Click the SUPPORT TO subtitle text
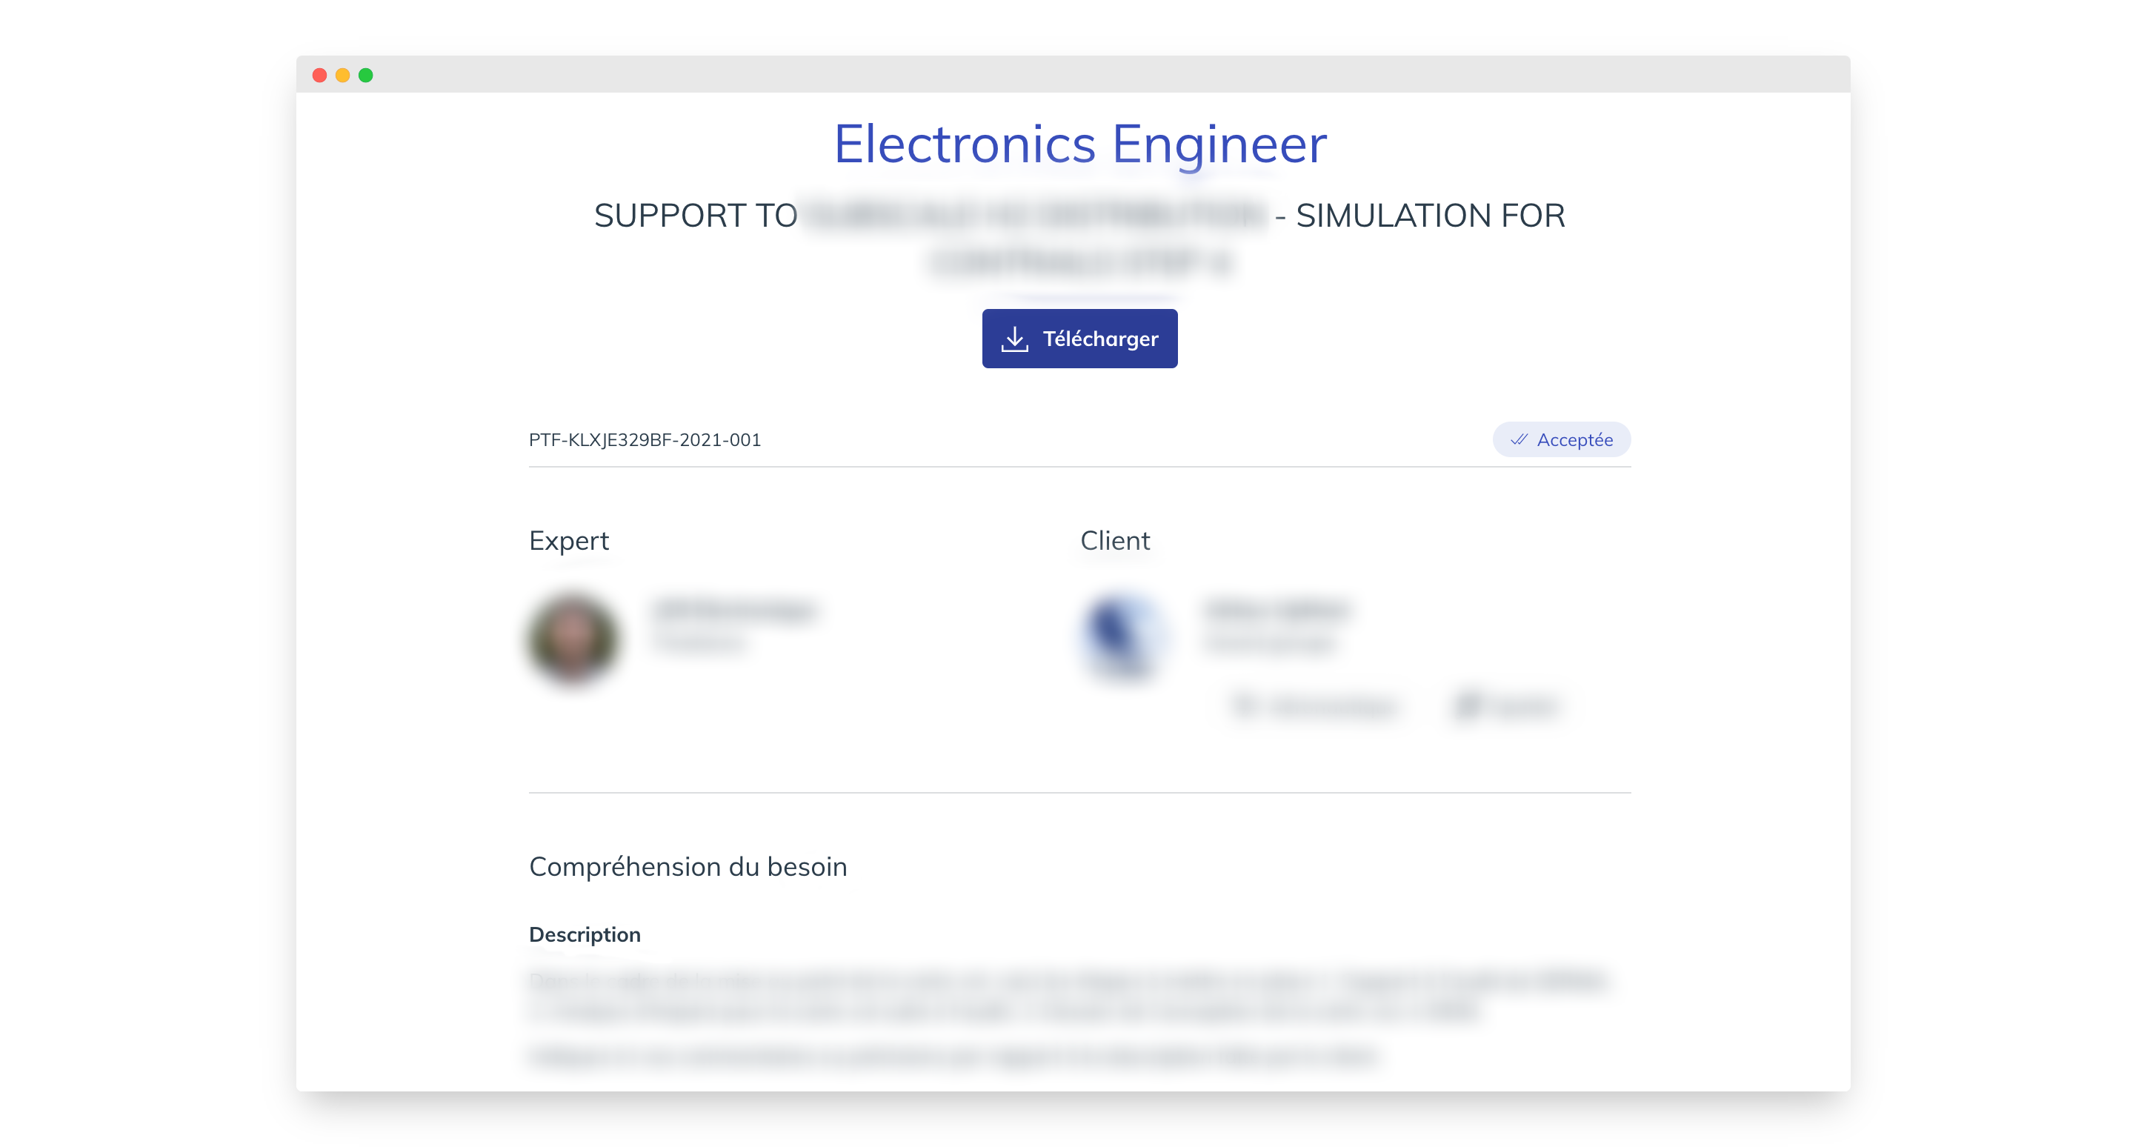This screenshot has height=1147, width=2147. [695, 216]
